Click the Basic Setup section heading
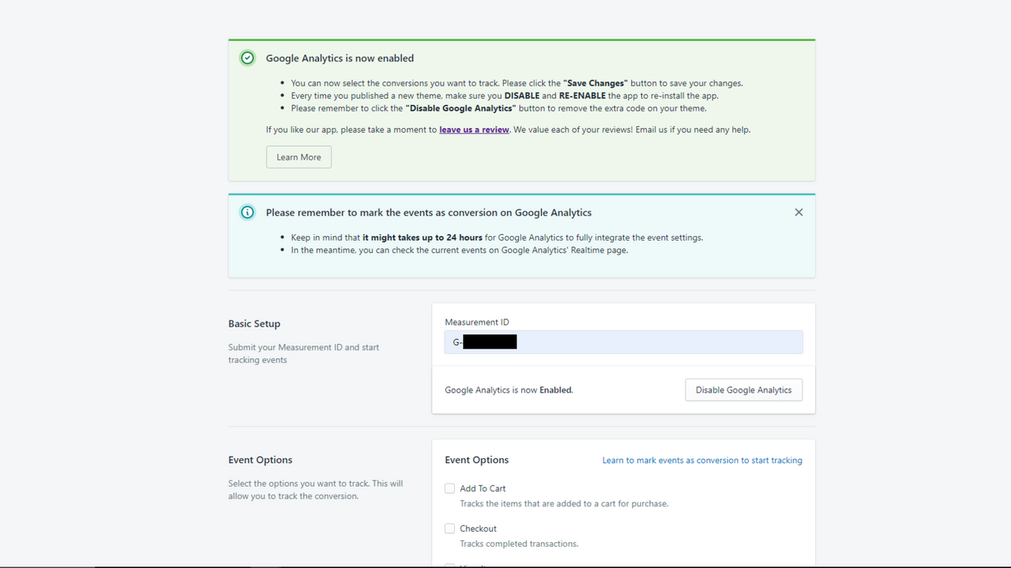 click(254, 323)
